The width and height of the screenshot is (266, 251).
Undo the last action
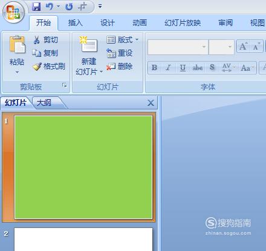[x=49, y=7]
